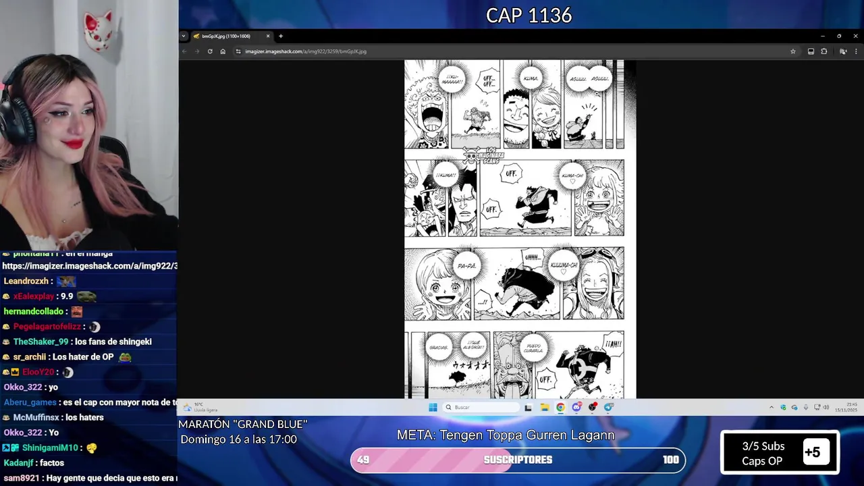Viewport: 864px width, 486px height.
Task: Open the black and red taskbar app
Action: coord(593,407)
